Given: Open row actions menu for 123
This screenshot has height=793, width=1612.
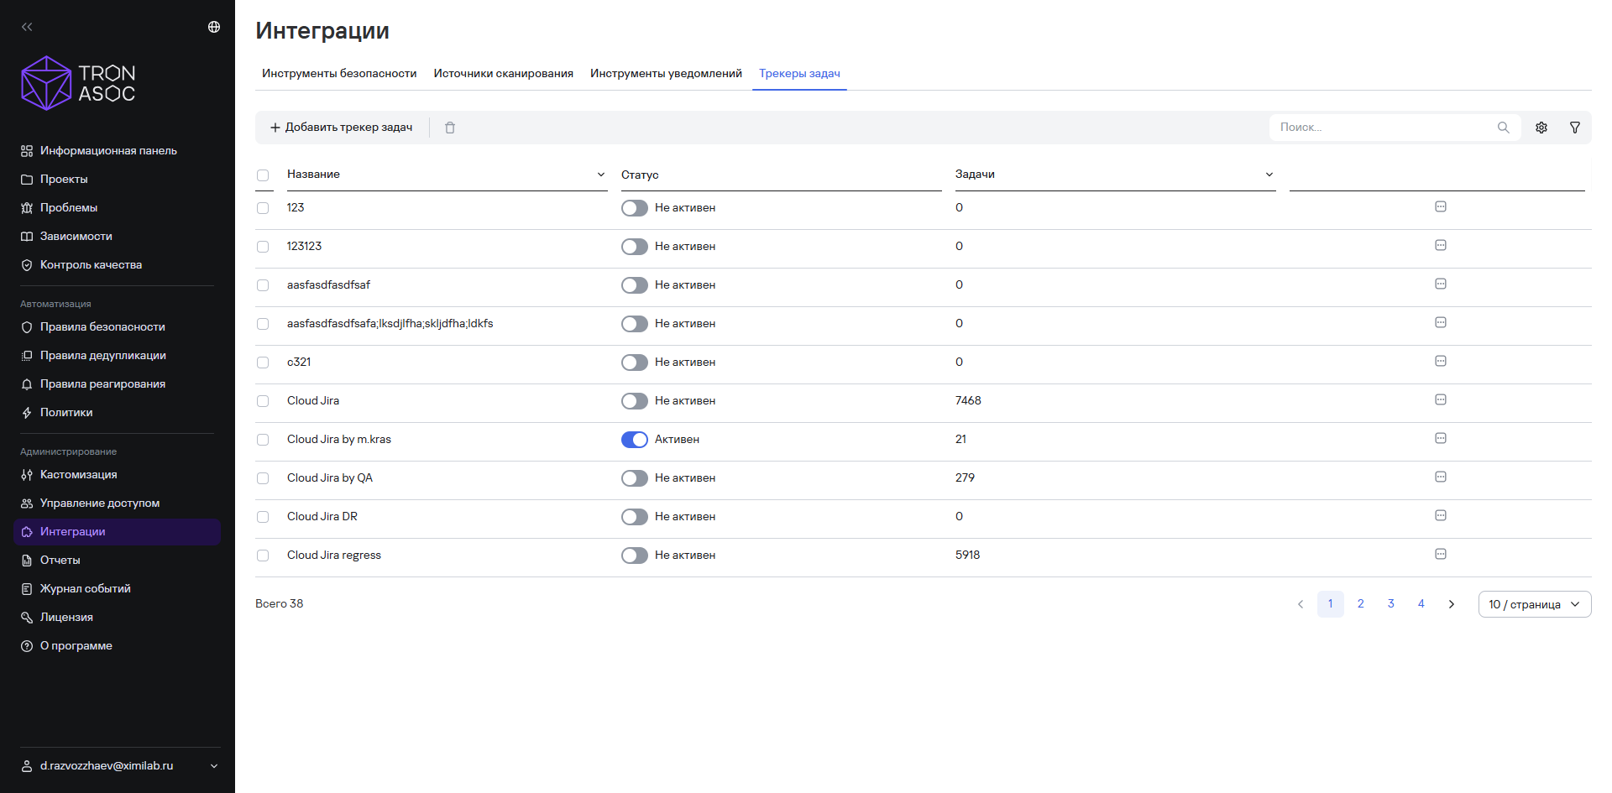Looking at the screenshot, I should (1441, 206).
